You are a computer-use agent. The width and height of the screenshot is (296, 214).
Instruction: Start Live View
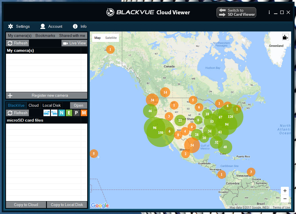coord(74,43)
